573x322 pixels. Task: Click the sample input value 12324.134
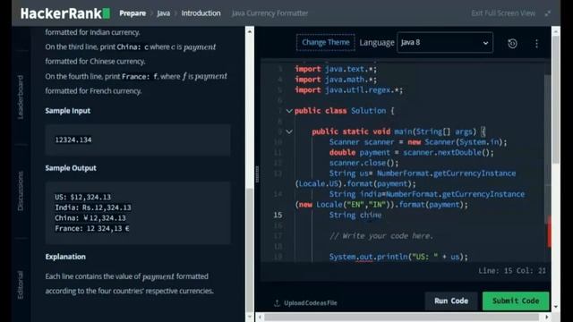click(x=73, y=140)
